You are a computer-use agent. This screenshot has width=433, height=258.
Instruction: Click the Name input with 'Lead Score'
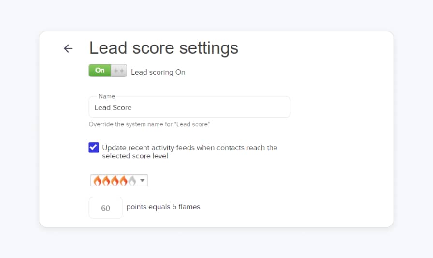pos(189,107)
